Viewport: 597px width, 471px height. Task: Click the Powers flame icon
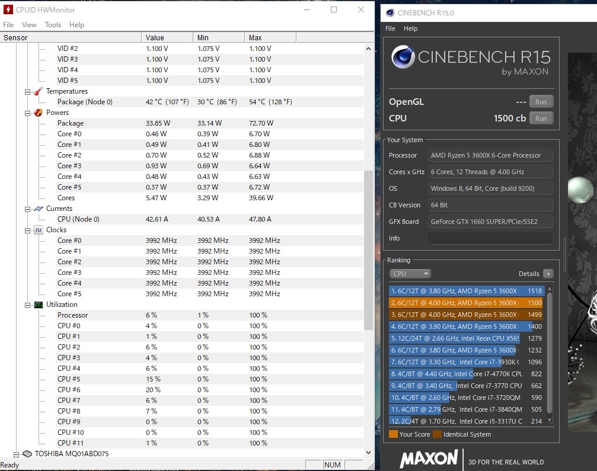(38, 113)
